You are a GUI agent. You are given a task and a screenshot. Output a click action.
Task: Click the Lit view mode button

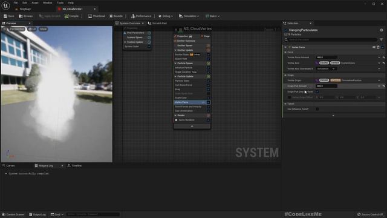pyautogui.click(x=32, y=29)
